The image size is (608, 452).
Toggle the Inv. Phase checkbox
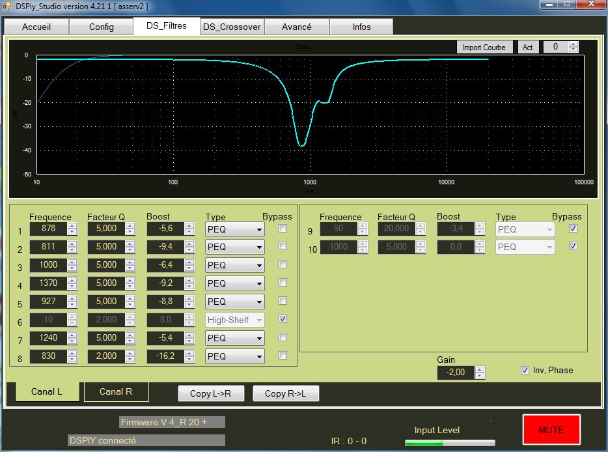pyautogui.click(x=525, y=370)
